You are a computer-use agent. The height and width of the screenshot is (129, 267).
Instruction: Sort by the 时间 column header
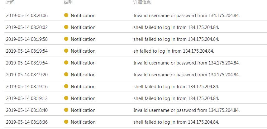[x=10, y=2]
